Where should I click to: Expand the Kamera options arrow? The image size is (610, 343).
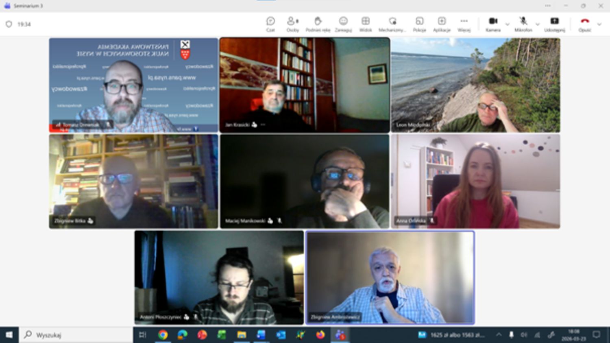pos(507,24)
